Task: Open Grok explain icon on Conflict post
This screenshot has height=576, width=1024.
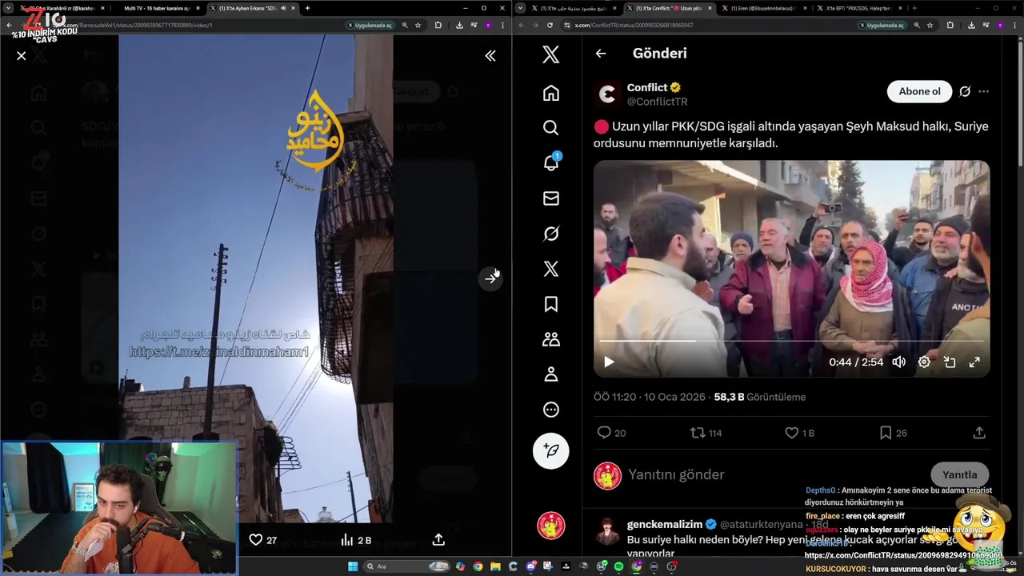Action: pyautogui.click(x=965, y=91)
